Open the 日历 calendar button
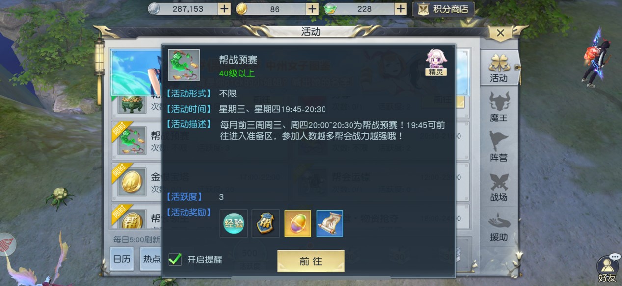Image resolution: width=622 pixels, height=286 pixels. (x=121, y=259)
